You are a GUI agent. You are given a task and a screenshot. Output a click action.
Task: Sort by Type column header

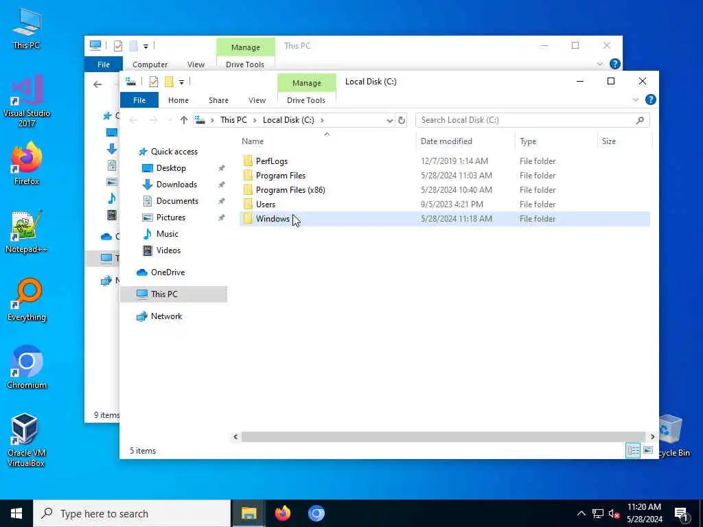(x=556, y=141)
